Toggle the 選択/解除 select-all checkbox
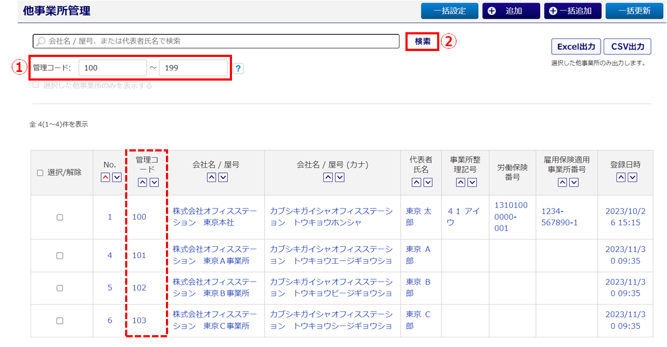 [x=40, y=173]
